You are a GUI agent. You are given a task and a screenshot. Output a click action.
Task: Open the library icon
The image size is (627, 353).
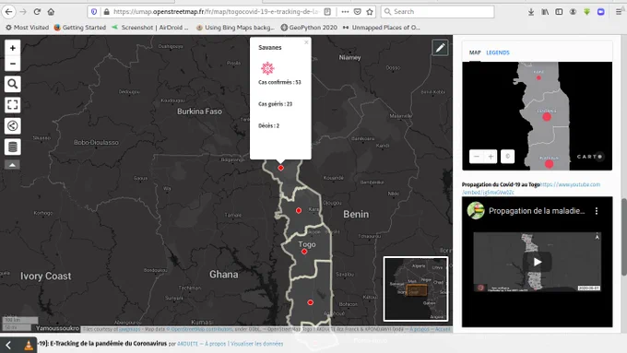pos(545,12)
